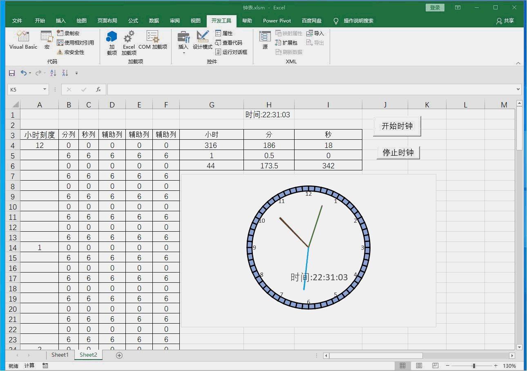Toggle 设计模式 design mode

(203, 40)
